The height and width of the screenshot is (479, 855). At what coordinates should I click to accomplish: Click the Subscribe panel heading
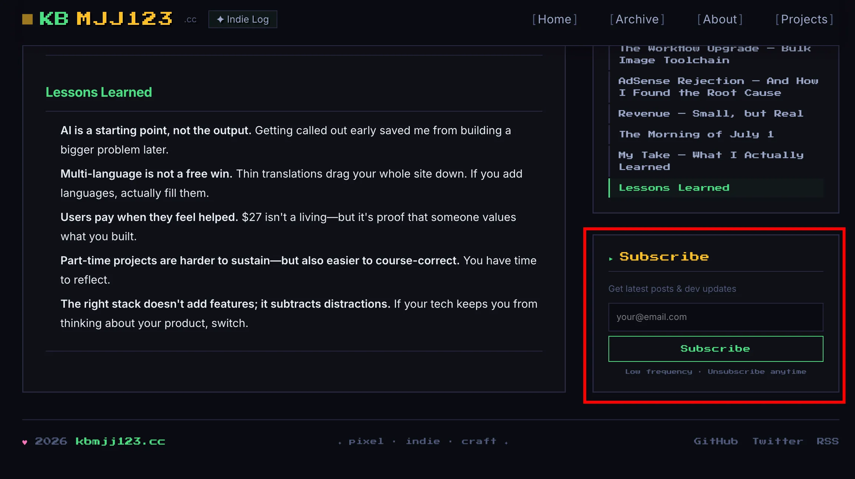click(664, 257)
